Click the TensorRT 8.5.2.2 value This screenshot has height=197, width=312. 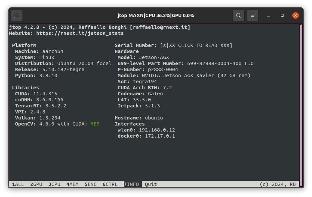coord(56,106)
